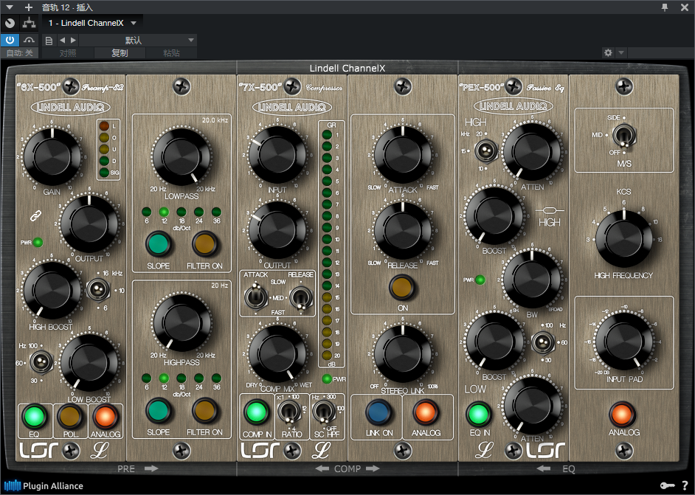Click the preamp GAIN knob

pyautogui.click(x=52, y=156)
